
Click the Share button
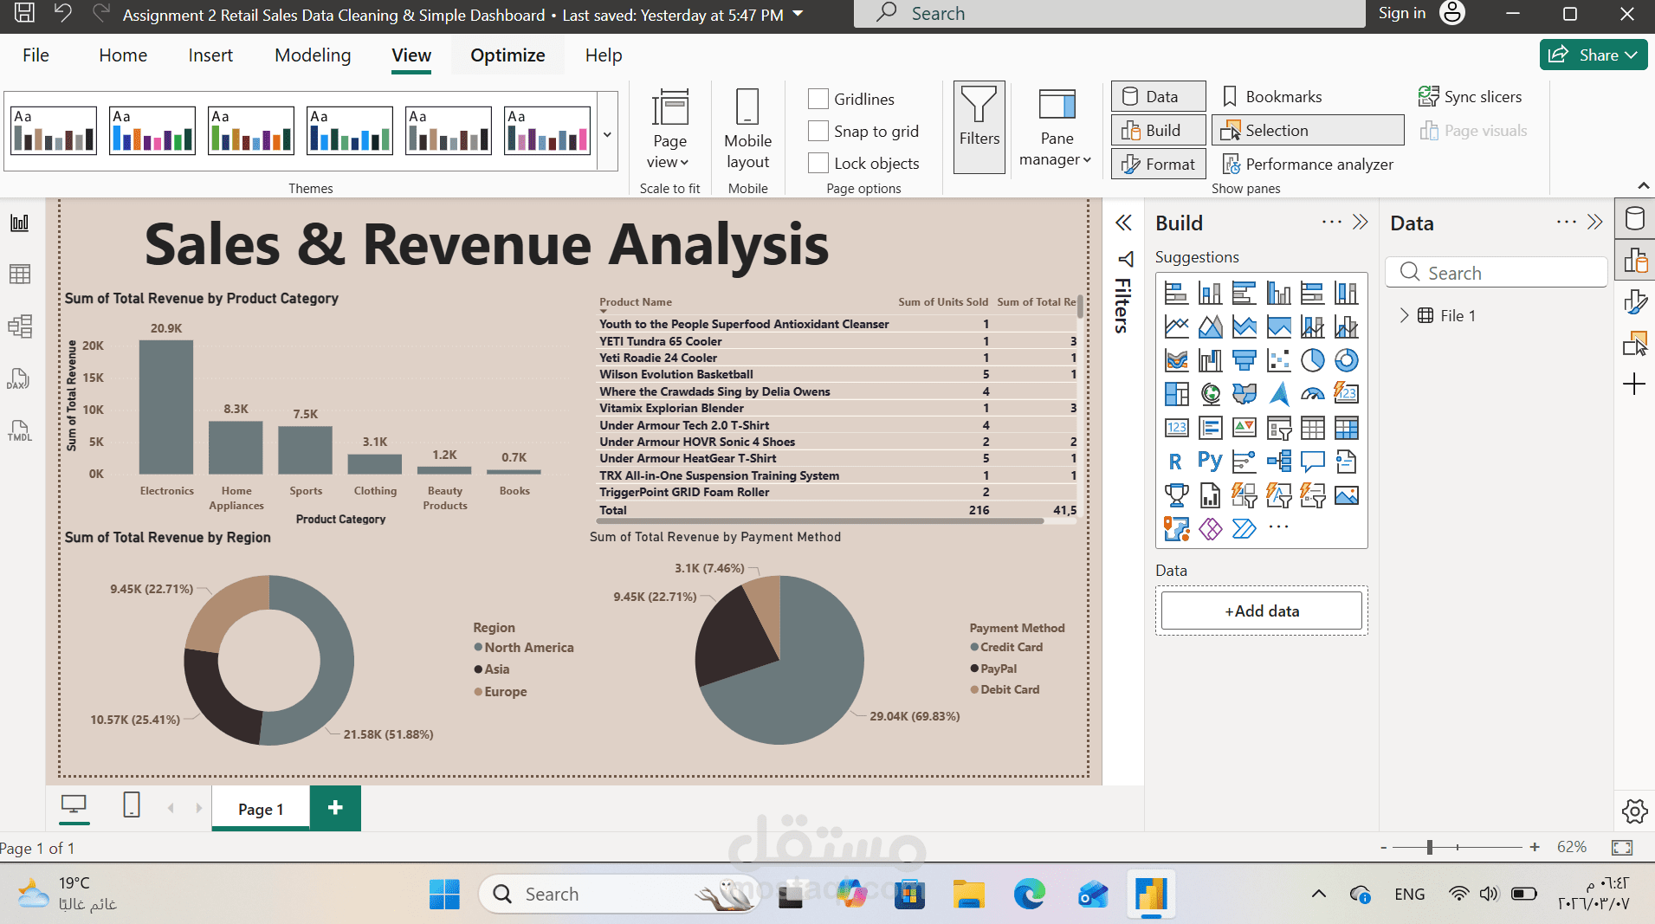pyautogui.click(x=1594, y=55)
